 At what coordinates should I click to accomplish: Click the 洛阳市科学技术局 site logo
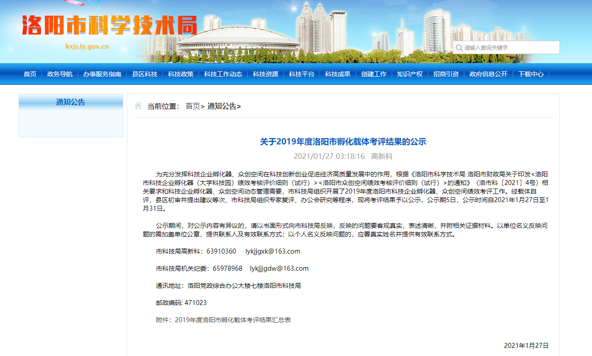[110, 25]
